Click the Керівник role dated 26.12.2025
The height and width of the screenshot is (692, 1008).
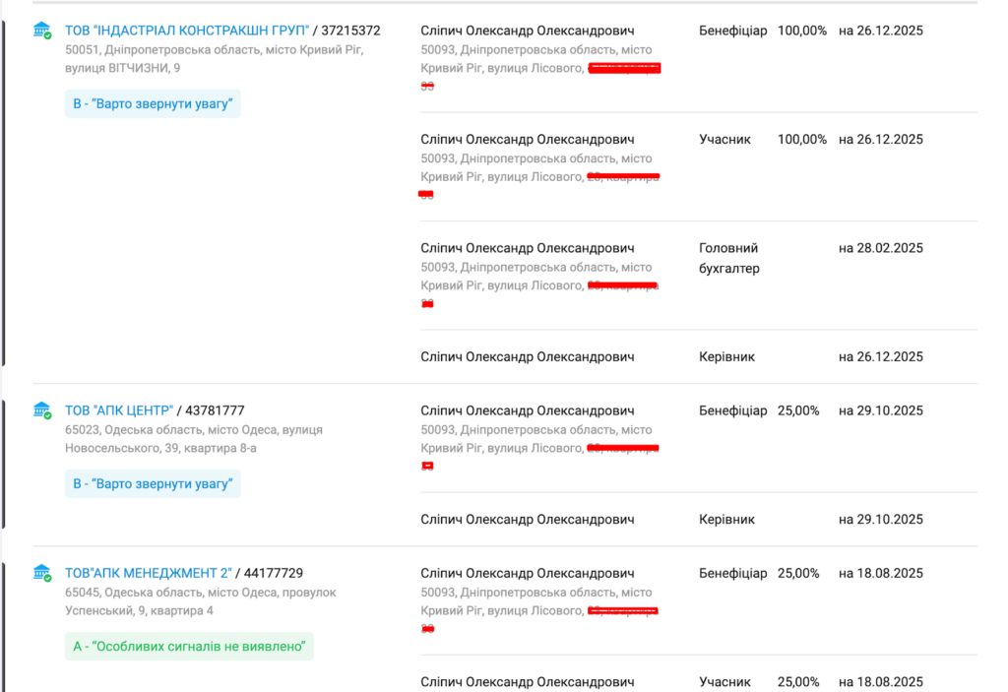pyautogui.click(x=726, y=356)
